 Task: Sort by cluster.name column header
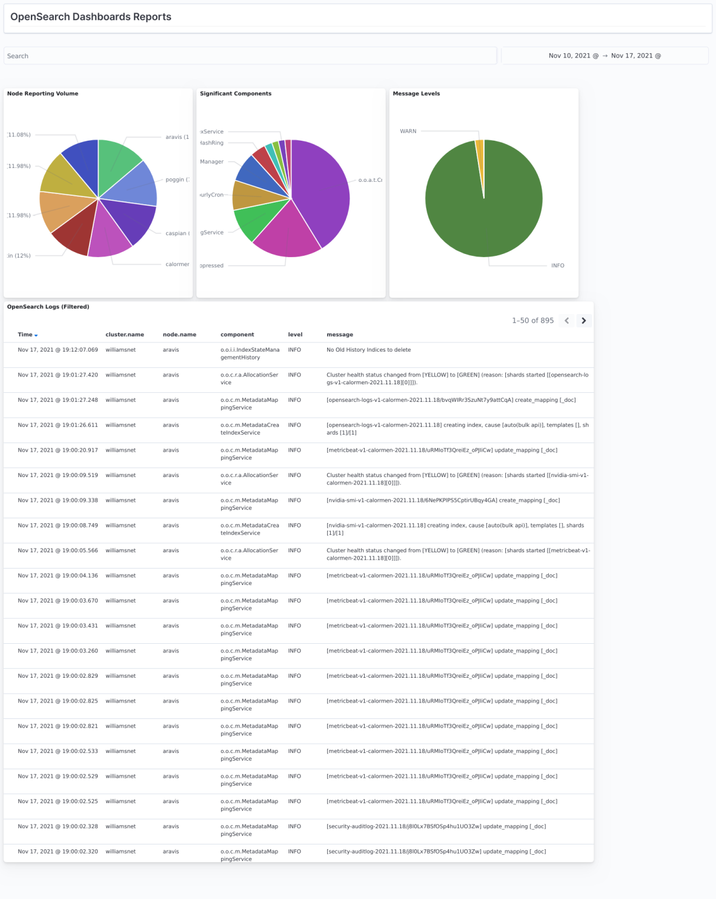pos(125,335)
